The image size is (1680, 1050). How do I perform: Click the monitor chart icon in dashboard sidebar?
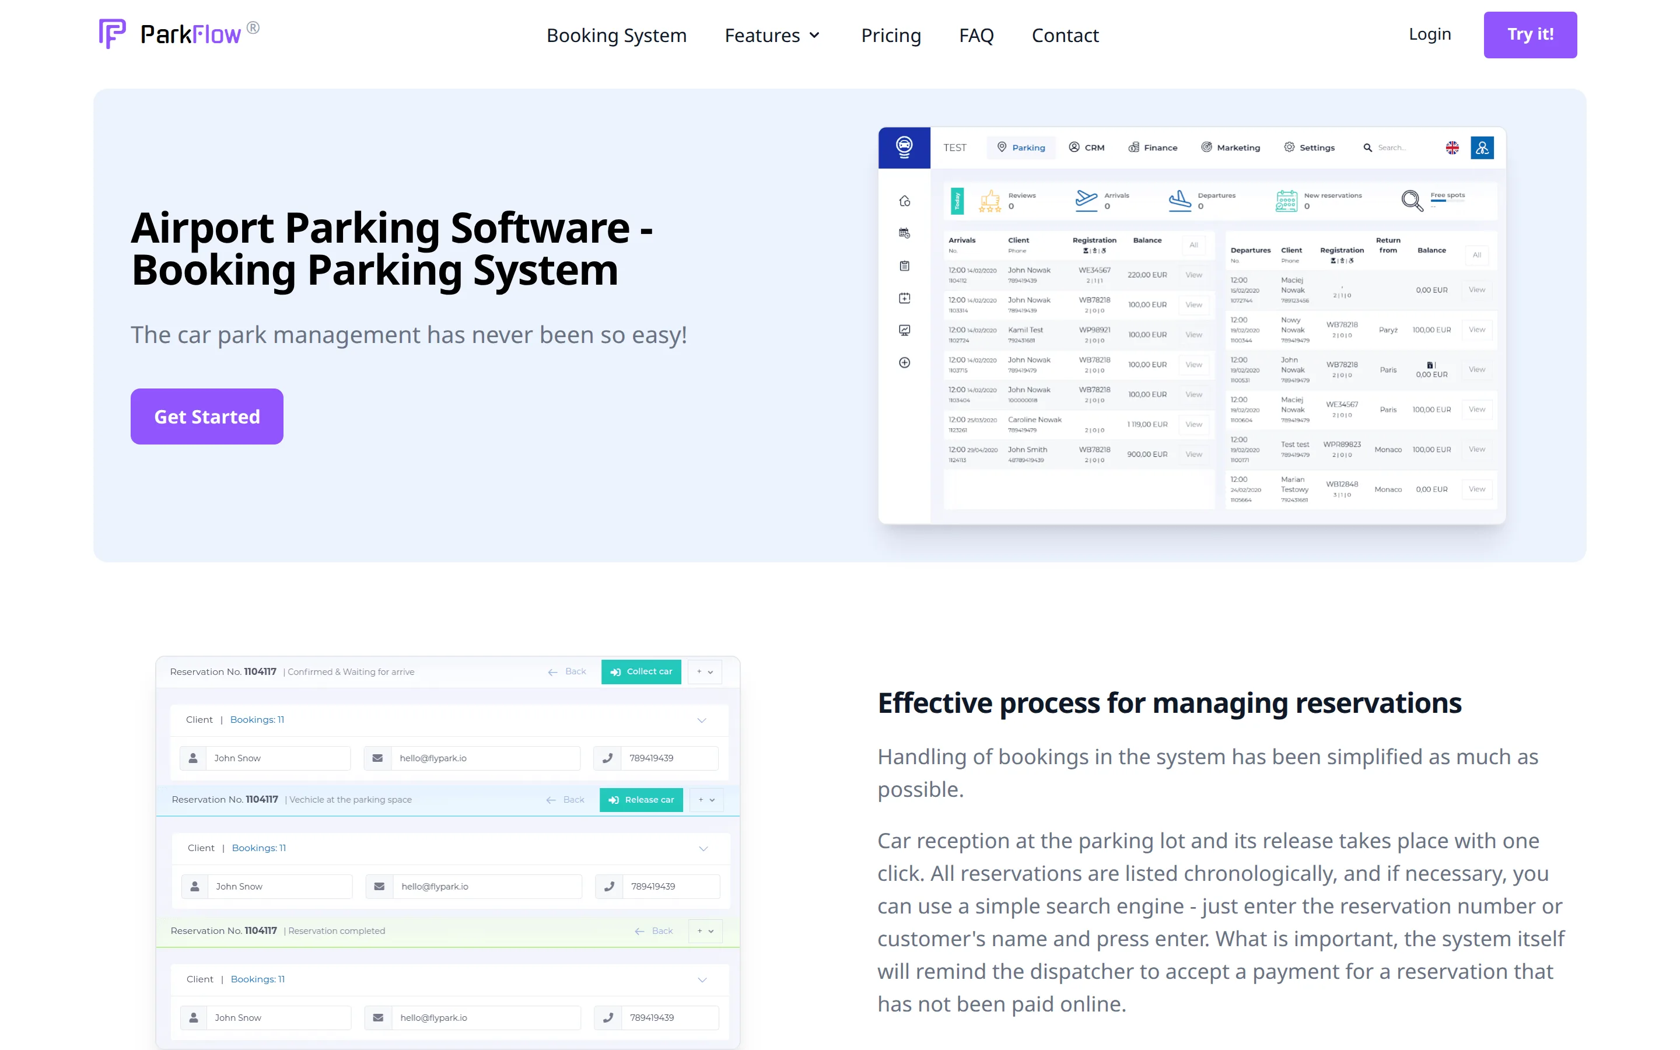tap(905, 330)
